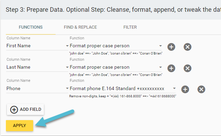Image resolution: width=221 pixels, height=136 pixels.
Task: Open the First Name column name dropdown
Action: [67, 46]
